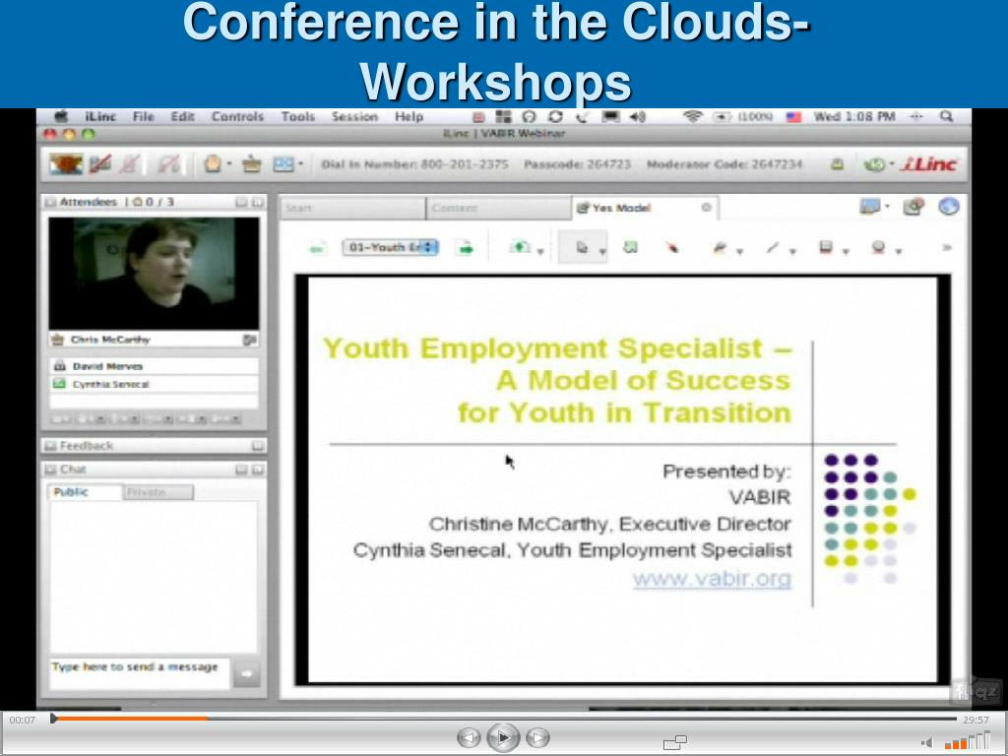Expand the red square tool dropdown arrow
The height and width of the screenshot is (756, 1008).
click(x=846, y=251)
